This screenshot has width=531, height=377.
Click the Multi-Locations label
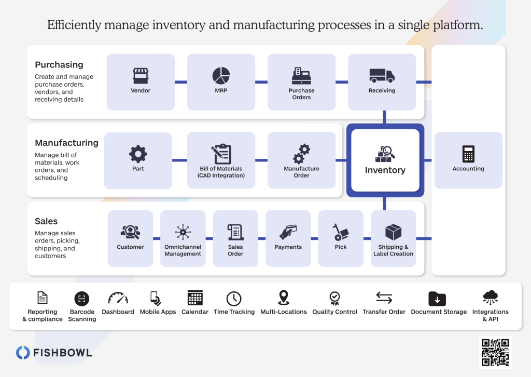284,312
